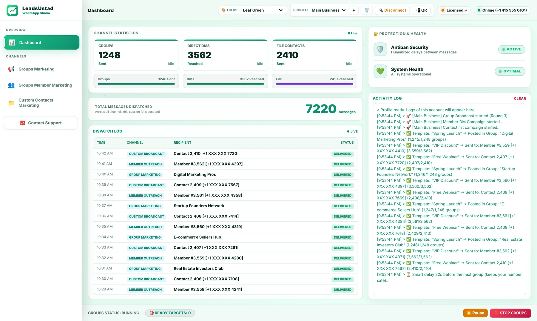537x321 pixels.
Task: Click the STOP GROUPS button
Action: tap(510, 313)
